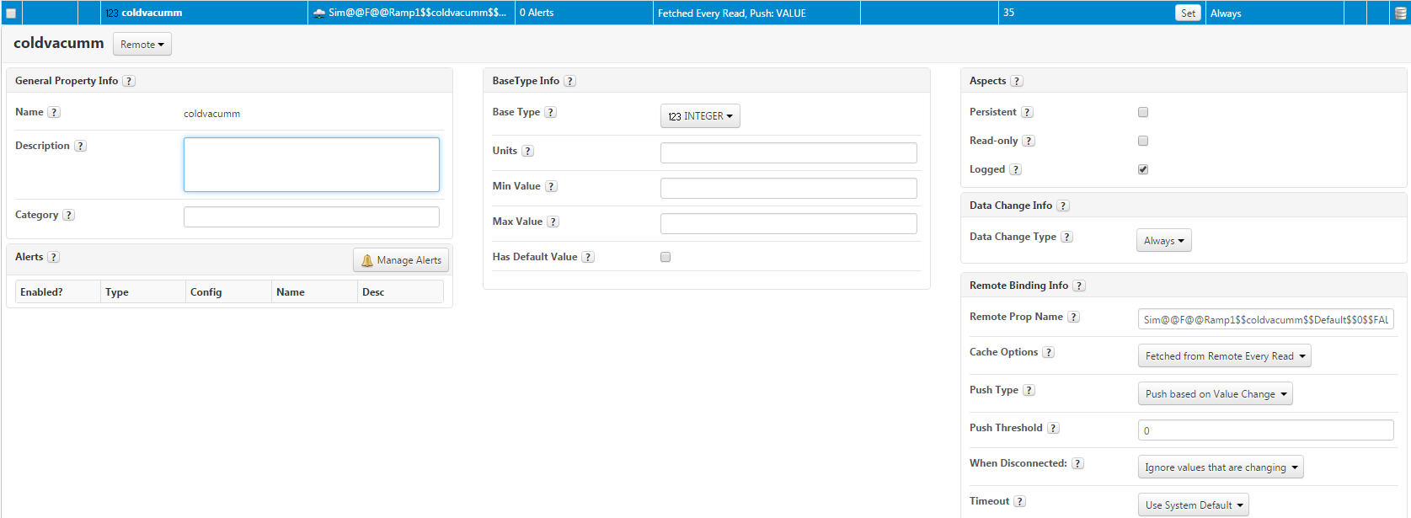Click the Config column header
This screenshot has height=518, width=1411.
(228, 291)
